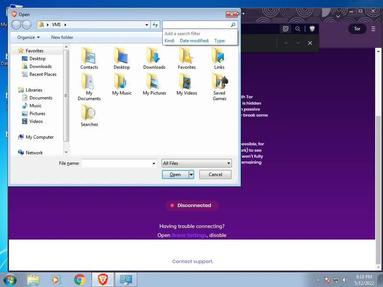The height and width of the screenshot is (287, 383).
Task: Click the Open button's split arrow
Action: pos(191,175)
